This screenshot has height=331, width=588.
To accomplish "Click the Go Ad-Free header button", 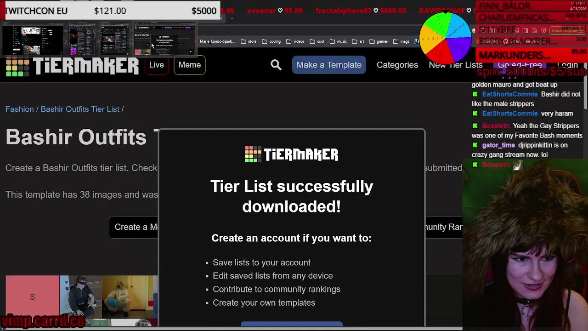I will click(x=520, y=65).
